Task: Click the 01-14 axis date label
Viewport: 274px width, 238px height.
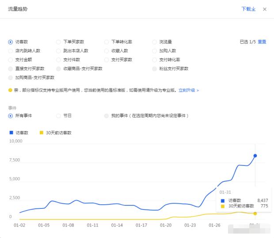Action: [117, 225]
